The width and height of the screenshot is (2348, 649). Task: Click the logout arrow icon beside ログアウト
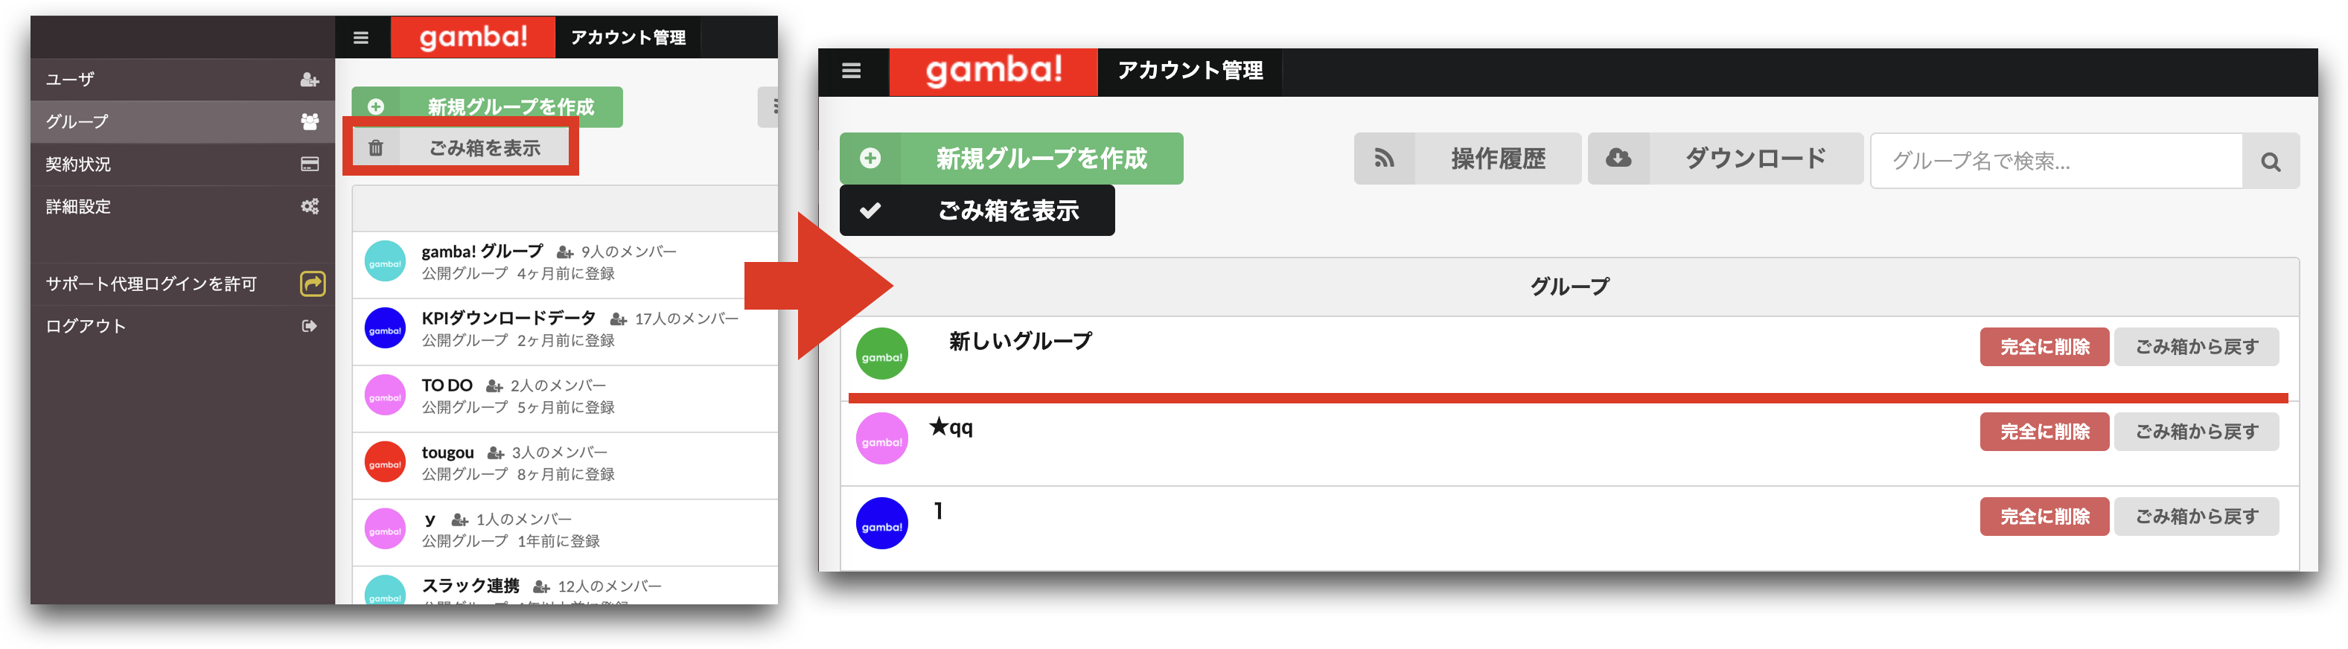(x=310, y=325)
